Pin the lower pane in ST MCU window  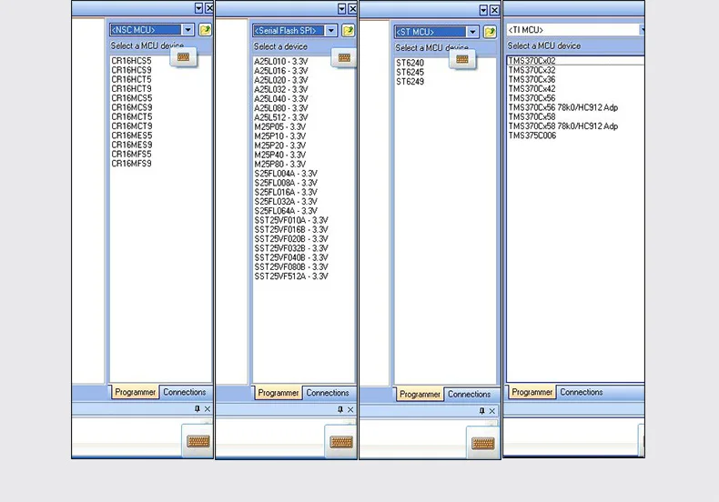tap(482, 411)
